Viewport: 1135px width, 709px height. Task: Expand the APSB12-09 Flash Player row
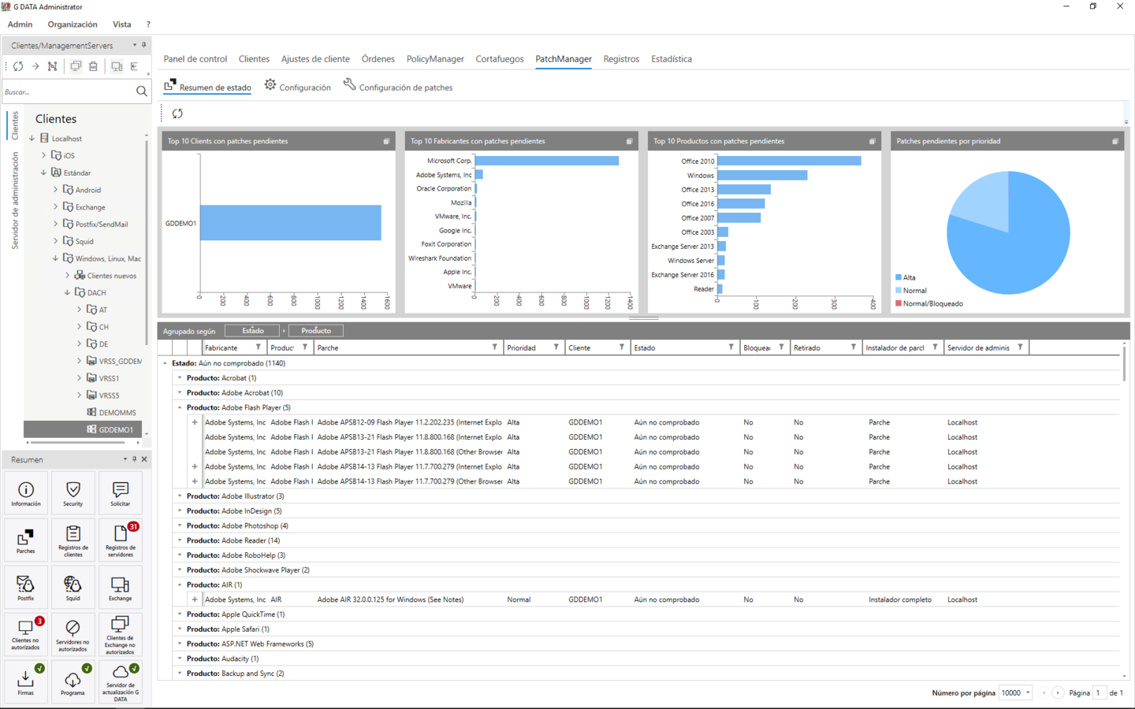coord(195,422)
